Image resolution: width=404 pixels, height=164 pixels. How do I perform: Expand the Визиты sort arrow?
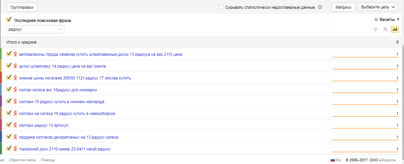[x=398, y=20]
